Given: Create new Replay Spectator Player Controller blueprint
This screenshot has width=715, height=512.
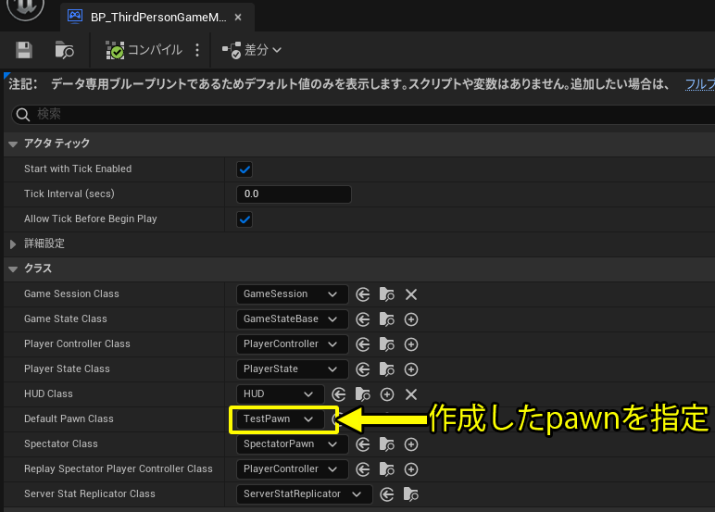Looking at the screenshot, I should click(411, 470).
